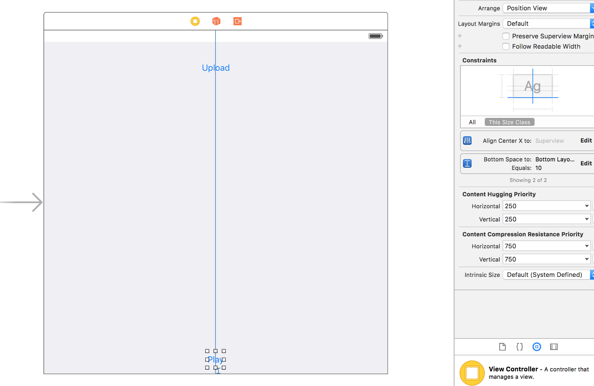Image resolution: width=594 pixels, height=386 pixels.
Task: Click plus beside Preserve Superview Margins
Action: [460, 36]
